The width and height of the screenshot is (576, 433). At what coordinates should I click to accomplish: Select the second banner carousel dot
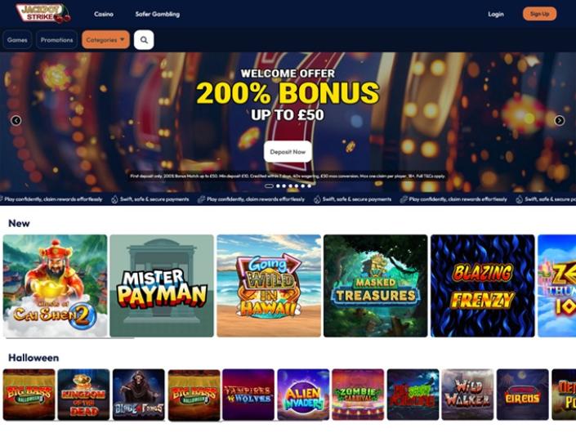278,186
